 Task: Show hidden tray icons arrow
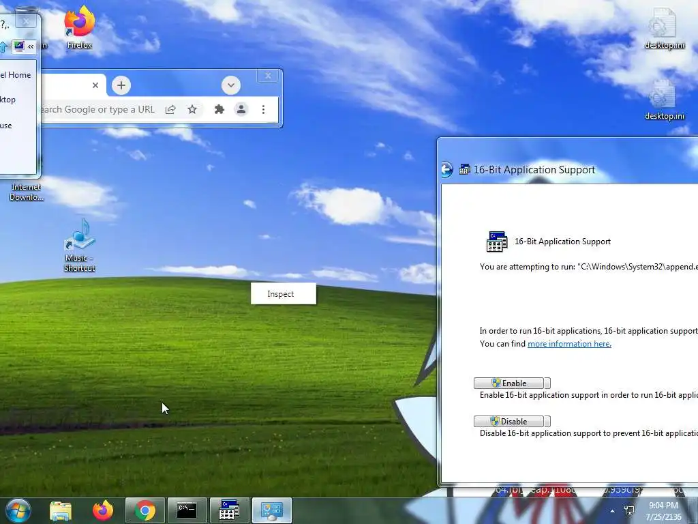613,511
